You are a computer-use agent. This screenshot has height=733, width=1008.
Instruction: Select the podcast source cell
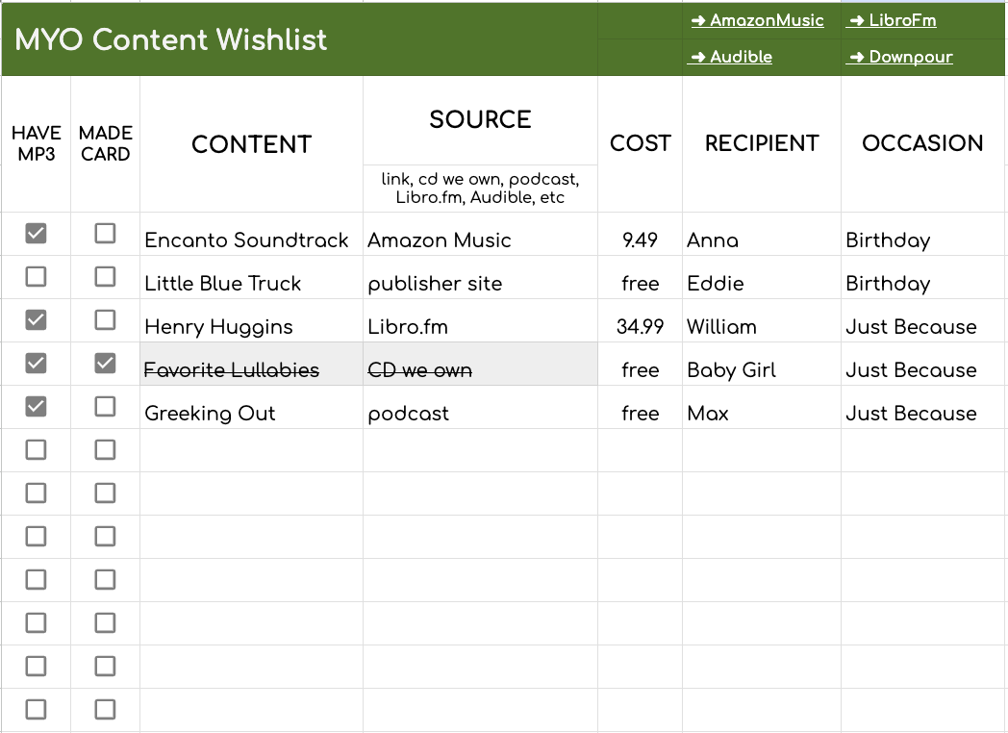[x=480, y=407]
